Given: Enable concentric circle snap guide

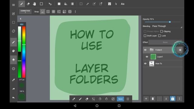Looking at the screenshot, I should coord(70,12).
